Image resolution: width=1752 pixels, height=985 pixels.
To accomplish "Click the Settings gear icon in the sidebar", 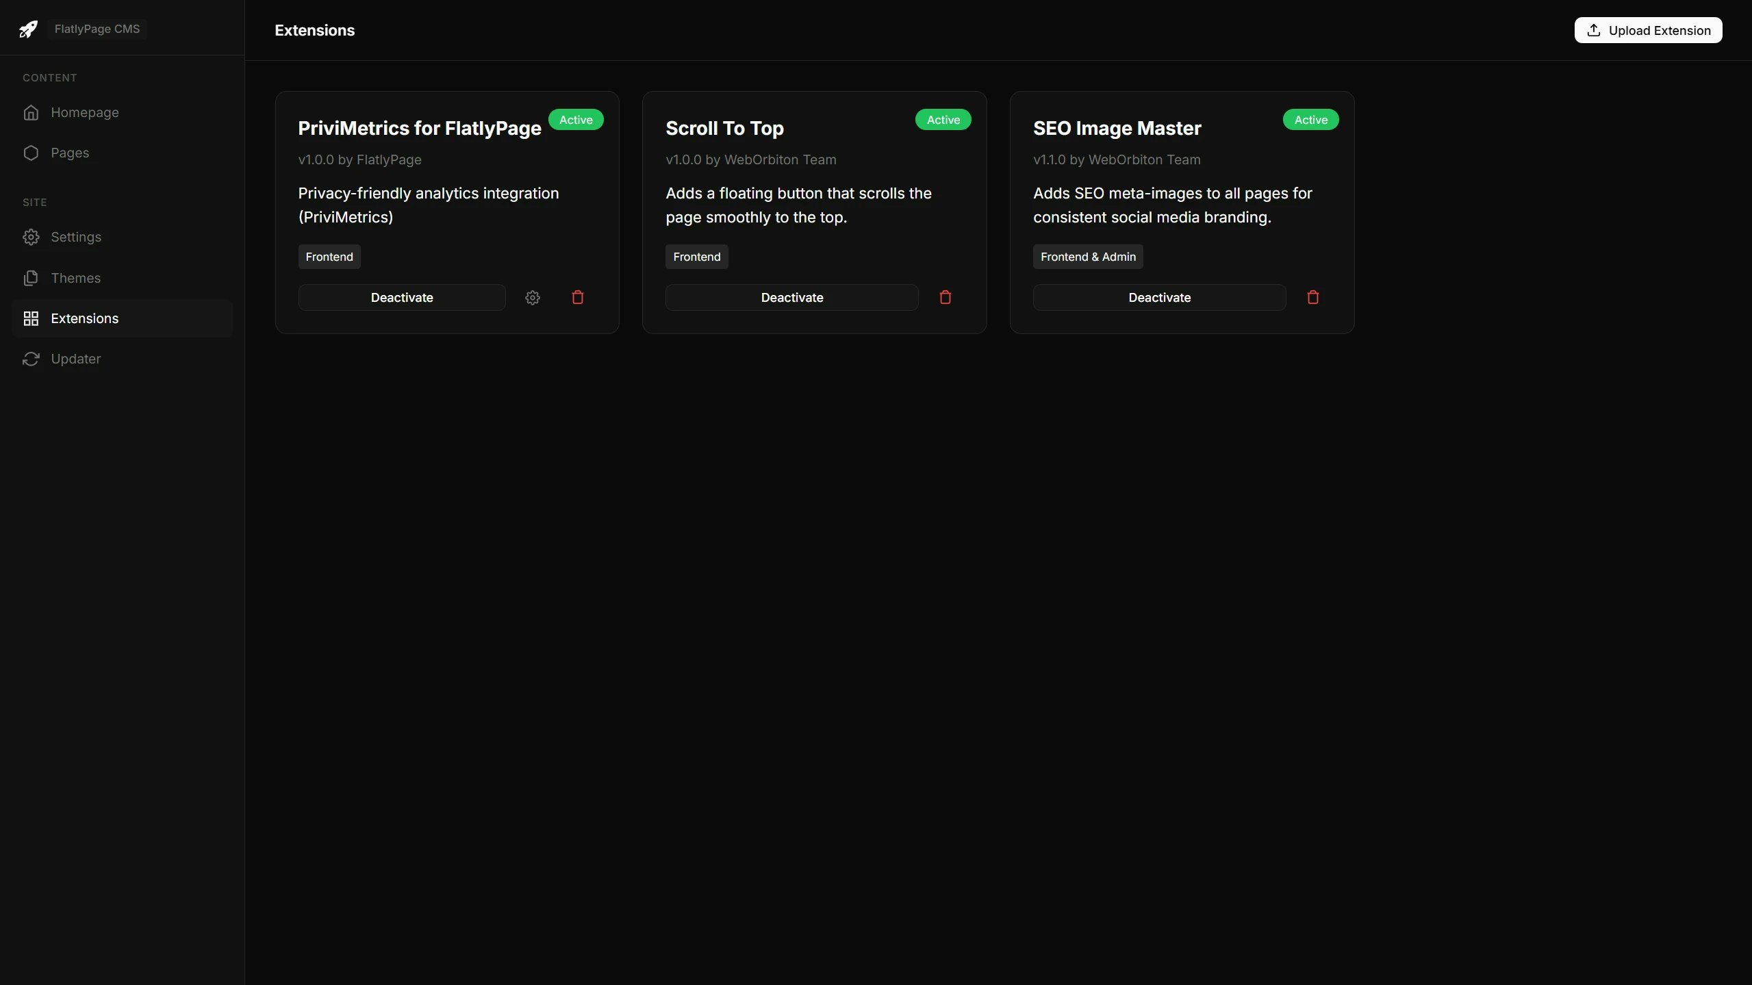I will 31,237.
